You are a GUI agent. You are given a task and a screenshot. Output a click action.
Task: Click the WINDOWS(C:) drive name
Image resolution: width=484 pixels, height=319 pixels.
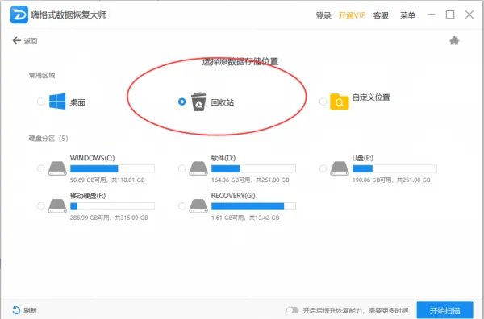click(92, 158)
